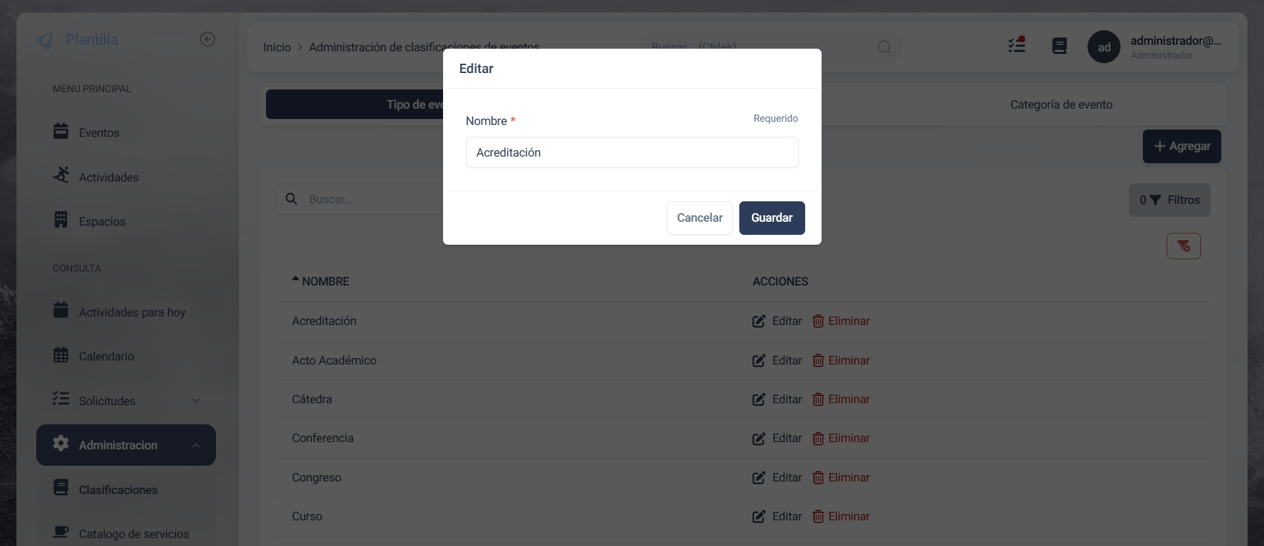Sort table by NOMBRE column header

(x=325, y=282)
